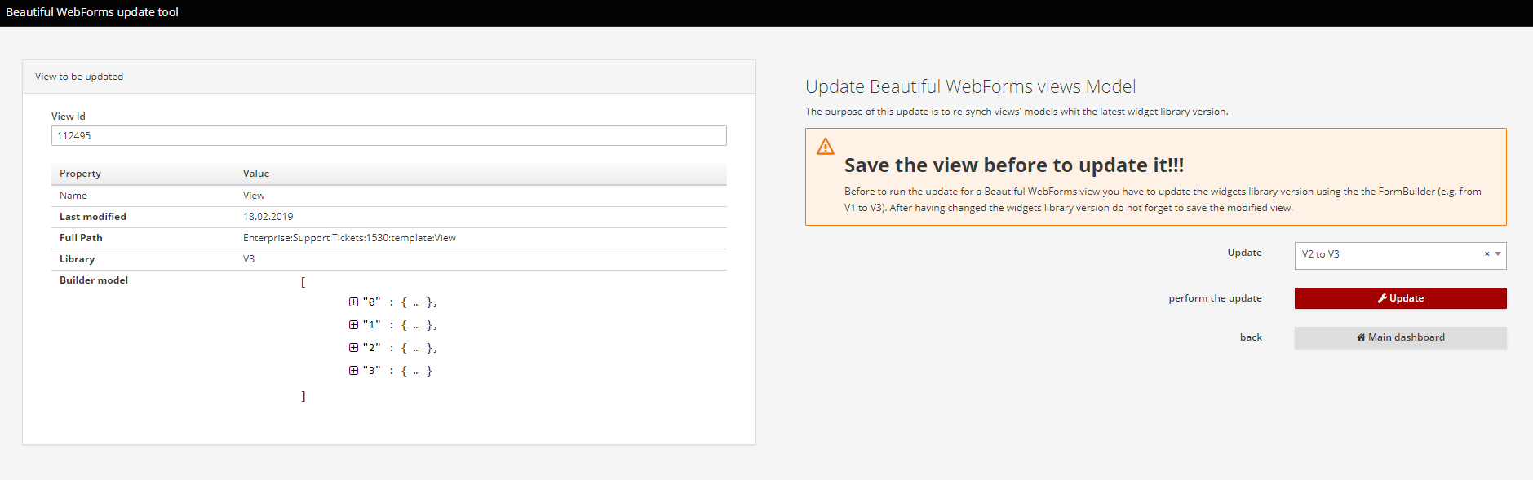Click the View to be updated panel header

pos(389,77)
